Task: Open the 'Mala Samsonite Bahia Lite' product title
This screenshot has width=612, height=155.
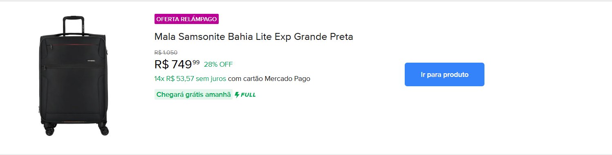Action: 253,37
